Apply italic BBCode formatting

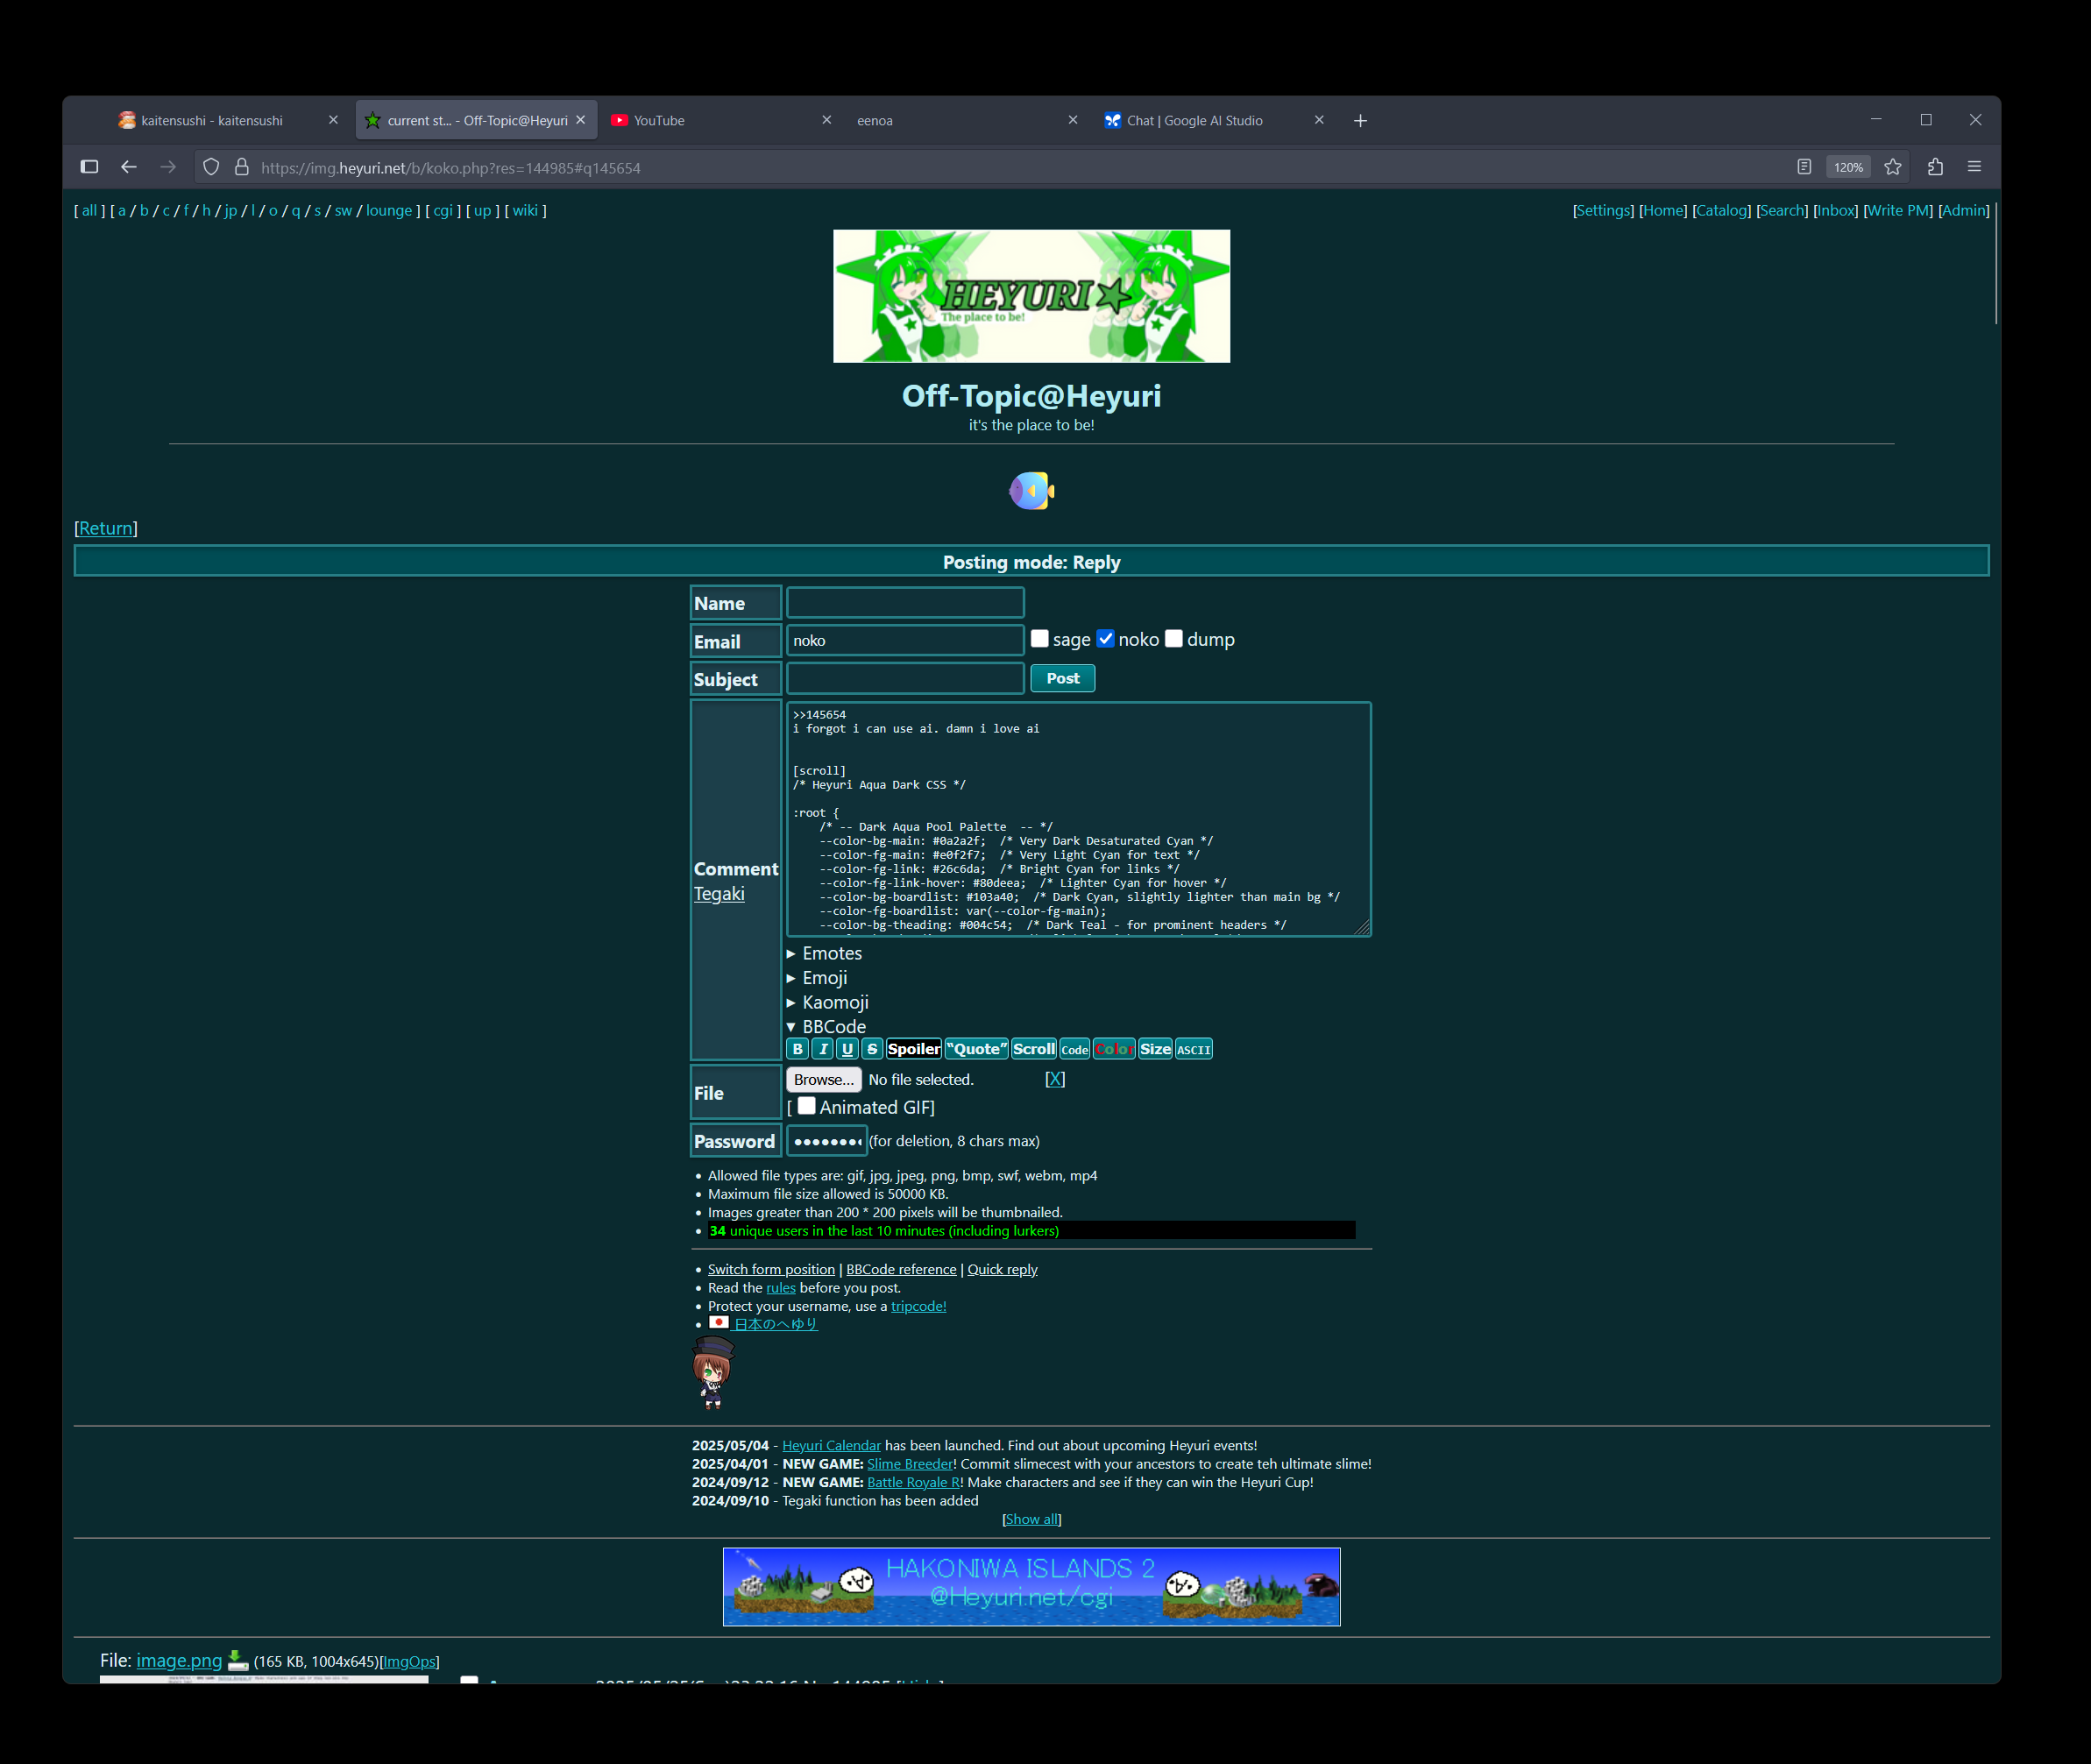point(822,1049)
